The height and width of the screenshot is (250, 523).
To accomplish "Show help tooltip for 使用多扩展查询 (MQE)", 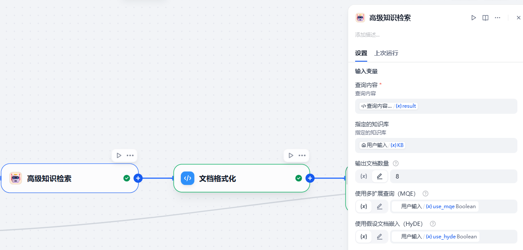I will click(x=425, y=194).
